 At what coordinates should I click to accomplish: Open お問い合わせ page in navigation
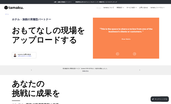pyautogui.click(x=143, y=8)
